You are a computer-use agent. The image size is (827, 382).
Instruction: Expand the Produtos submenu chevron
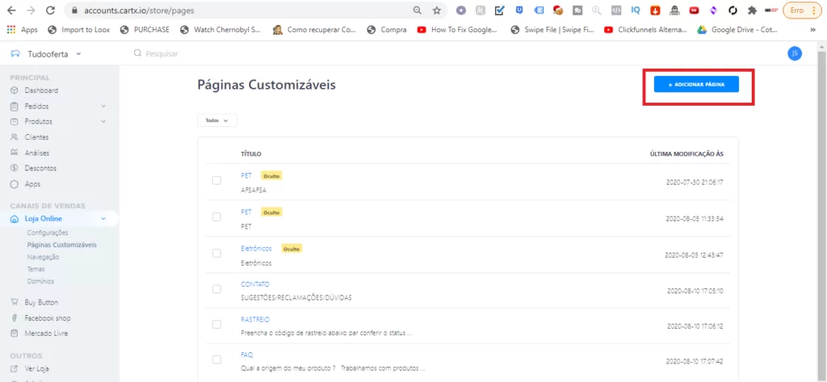click(x=103, y=122)
